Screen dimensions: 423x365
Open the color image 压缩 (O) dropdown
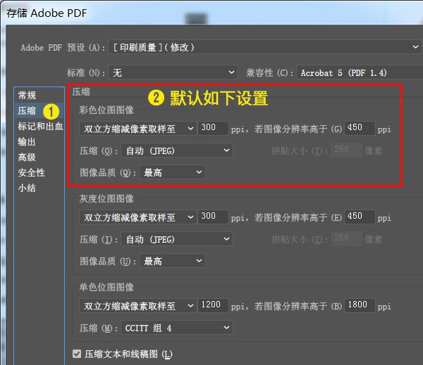(177, 151)
